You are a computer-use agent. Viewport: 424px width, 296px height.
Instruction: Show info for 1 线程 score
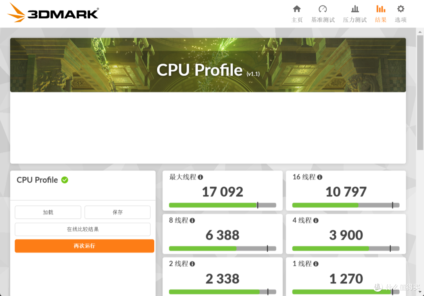316,264
